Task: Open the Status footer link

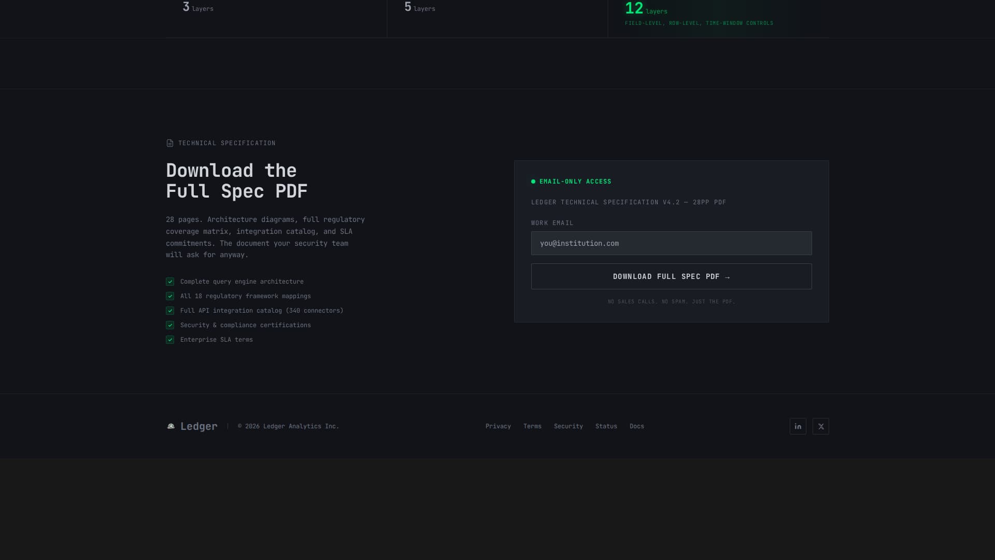Action: [x=606, y=426]
